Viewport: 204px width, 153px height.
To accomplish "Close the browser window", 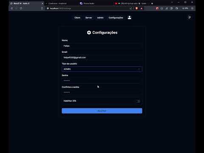I will pos(192,2).
